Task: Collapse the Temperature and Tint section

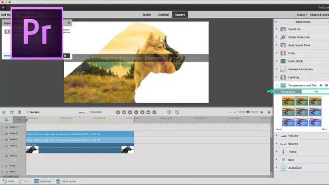Action: [x=277, y=85]
